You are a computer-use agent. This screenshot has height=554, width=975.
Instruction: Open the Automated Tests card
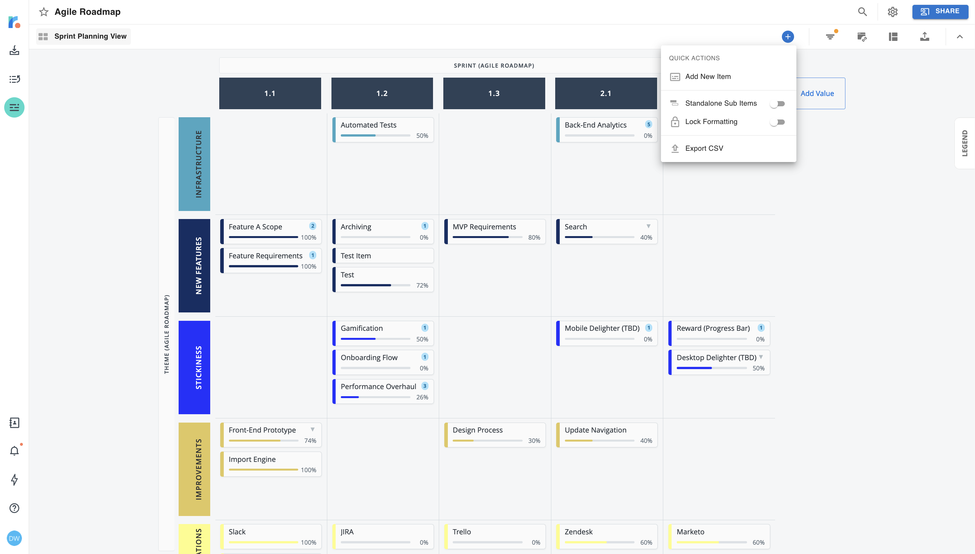[383, 130]
